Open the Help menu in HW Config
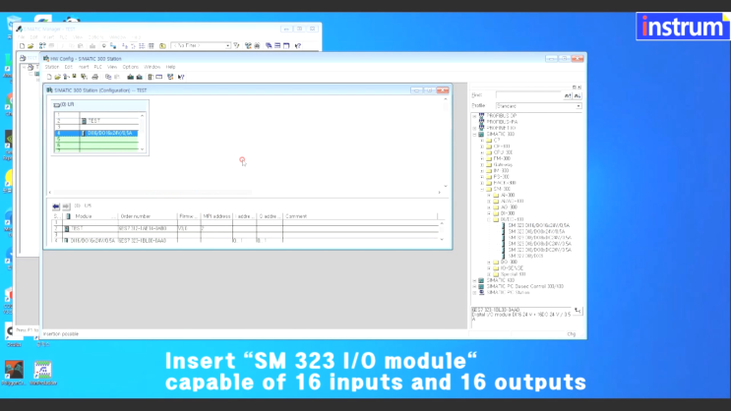This screenshot has height=411, width=731. (170, 67)
